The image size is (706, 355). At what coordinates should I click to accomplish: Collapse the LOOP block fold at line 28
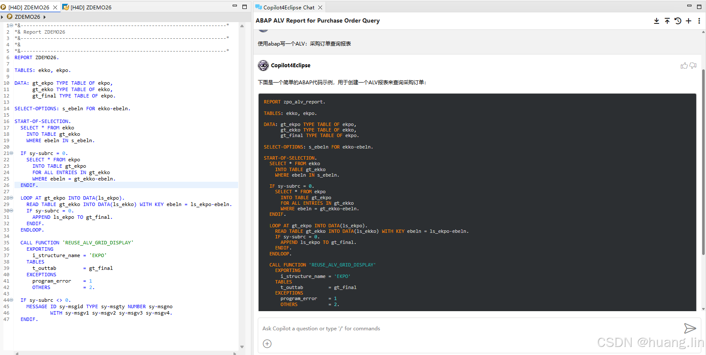[12, 198]
